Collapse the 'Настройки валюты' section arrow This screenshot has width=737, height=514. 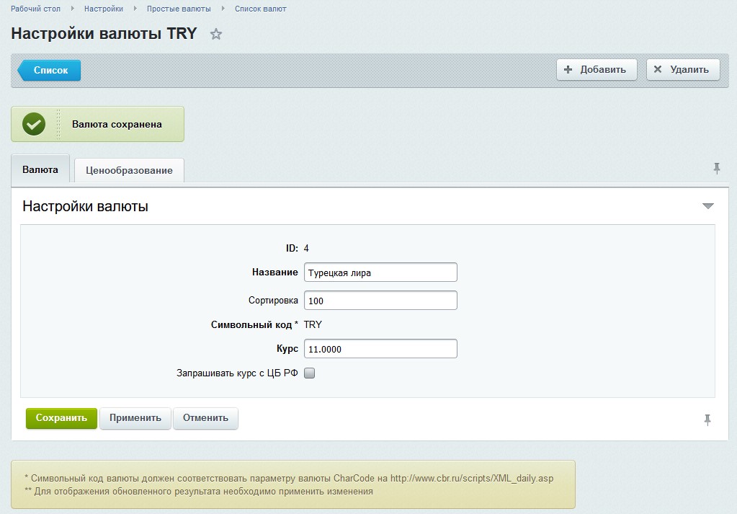(708, 206)
